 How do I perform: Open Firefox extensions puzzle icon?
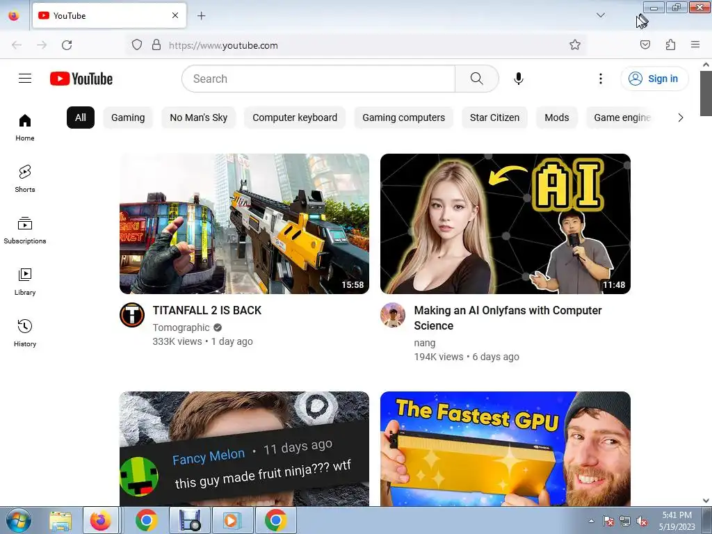pyautogui.click(x=670, y=44)
